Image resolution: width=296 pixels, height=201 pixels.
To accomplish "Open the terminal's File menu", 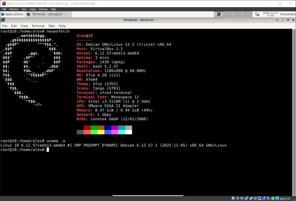I will pyautogui.click(x=5, y=26).
